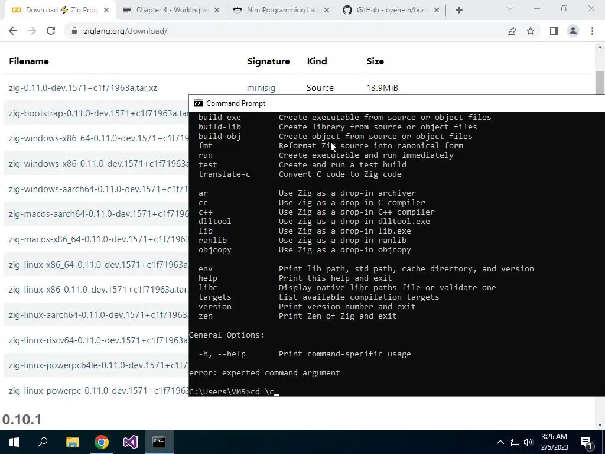Screen dimensions: 605x454
Task: Download the zig-bootstrap tarball
Action: (99, 113)
